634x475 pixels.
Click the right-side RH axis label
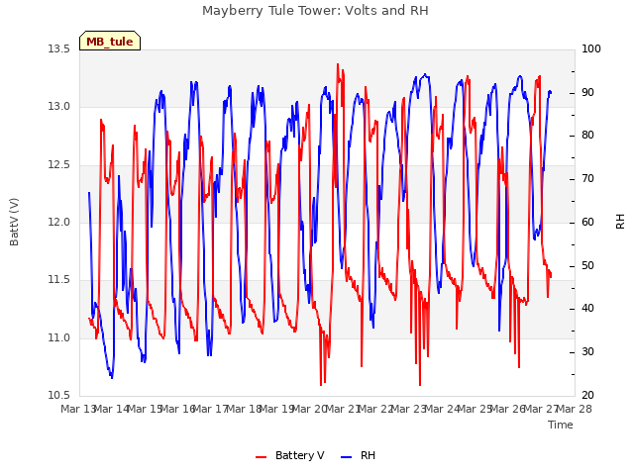[x=620, y=222]
